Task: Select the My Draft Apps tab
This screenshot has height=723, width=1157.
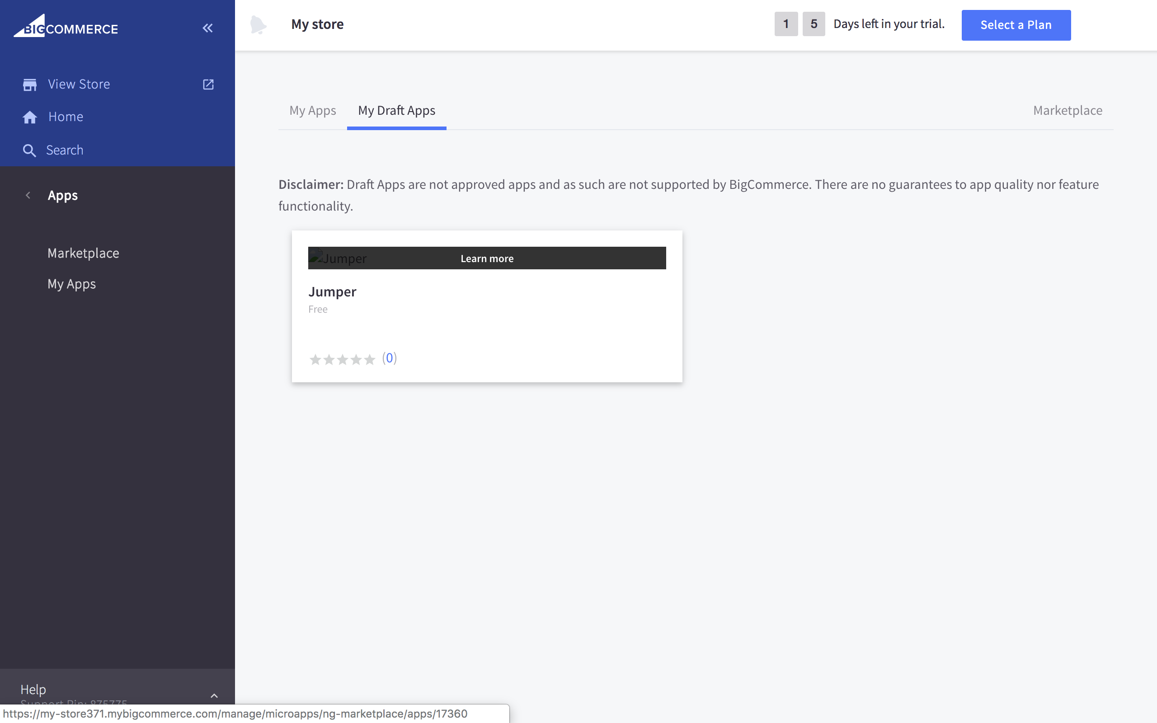Action: (x=396, y=110)
